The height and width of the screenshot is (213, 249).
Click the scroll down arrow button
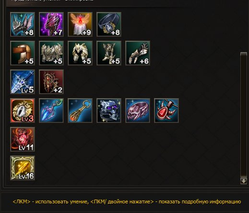[244, 181]
